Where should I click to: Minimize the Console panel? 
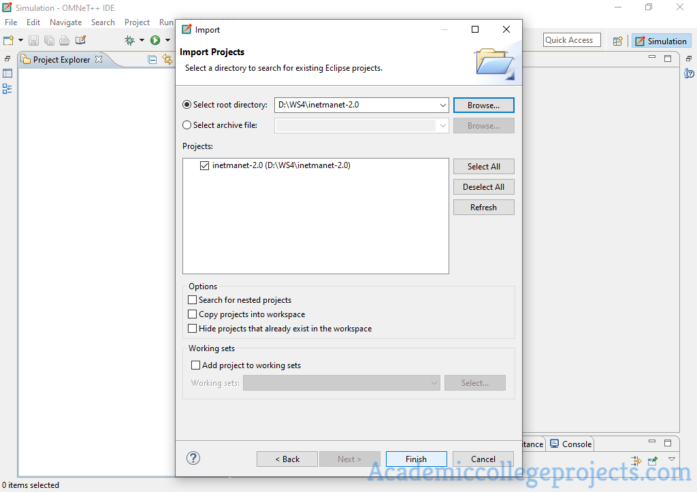point(652,442)
